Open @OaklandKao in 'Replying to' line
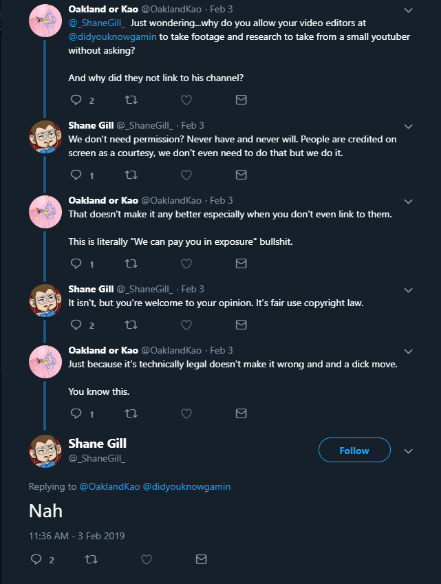The image size is (441, 584). (109, 486)
